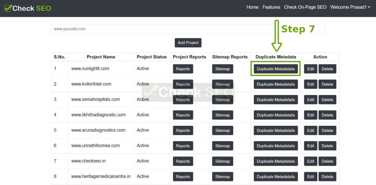The height and width of the screenshot is (185, 376).
Task: Click Duplicate Metadetails for www.kvikinfotel.com
Action: 276,84
